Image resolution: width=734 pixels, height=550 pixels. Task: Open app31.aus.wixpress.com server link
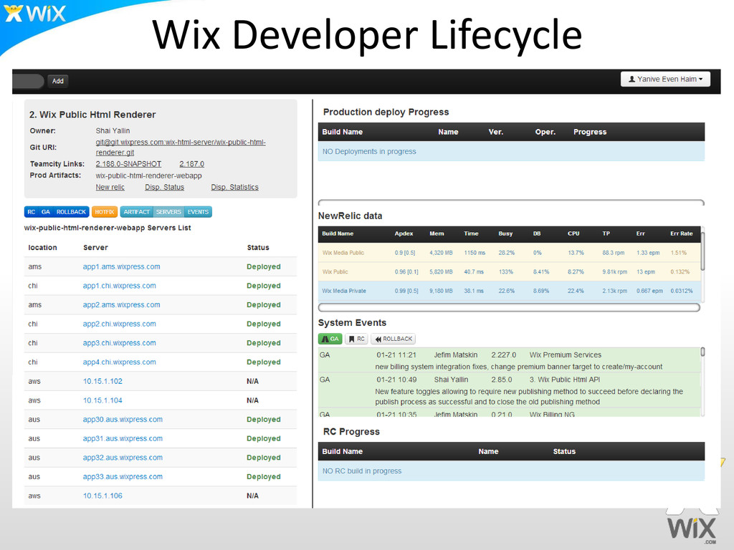pos(123,439)
